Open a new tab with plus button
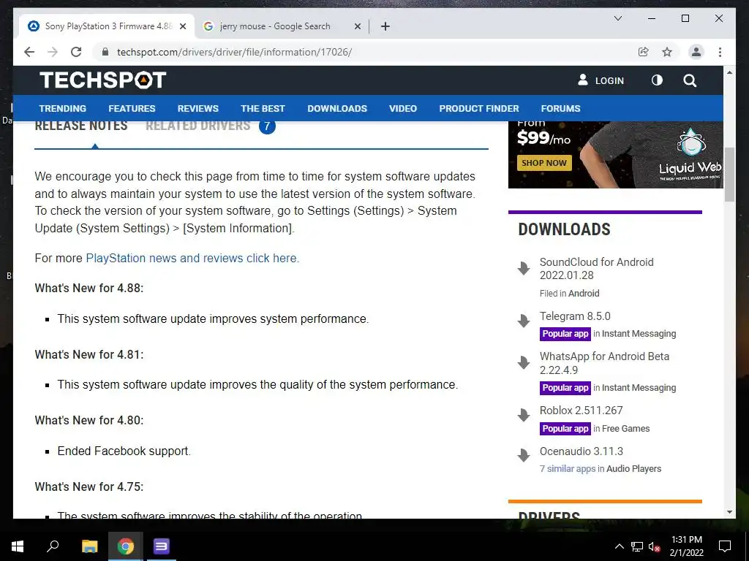 pyautogui.click(x=385, y=26)
